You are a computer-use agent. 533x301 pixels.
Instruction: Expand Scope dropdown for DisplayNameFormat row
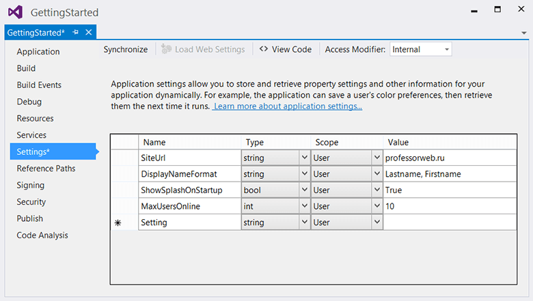point(377,174)
